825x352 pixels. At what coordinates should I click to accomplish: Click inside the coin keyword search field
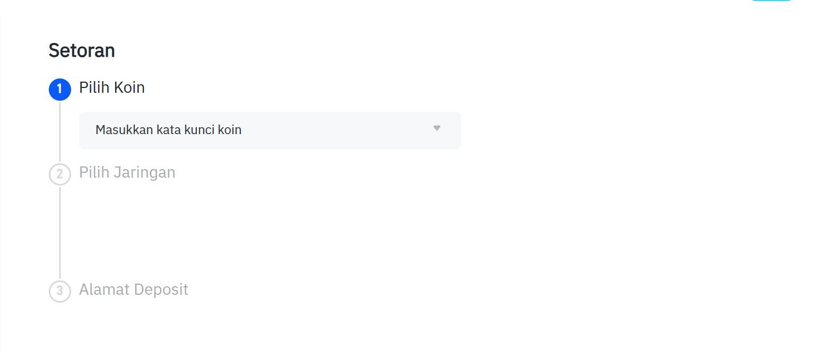click(212, 130)
